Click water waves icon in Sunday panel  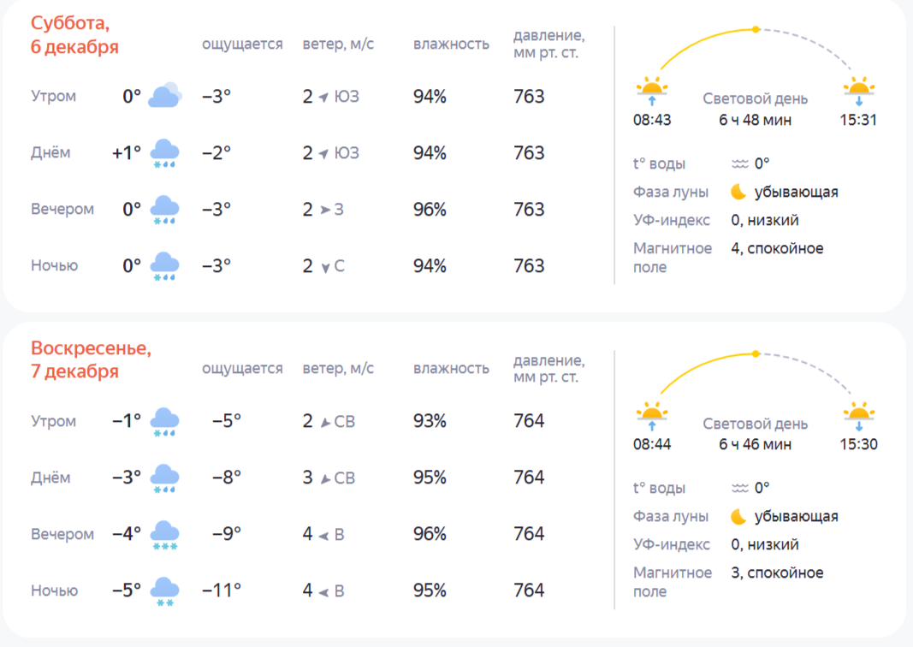click(x=739, y=488)
